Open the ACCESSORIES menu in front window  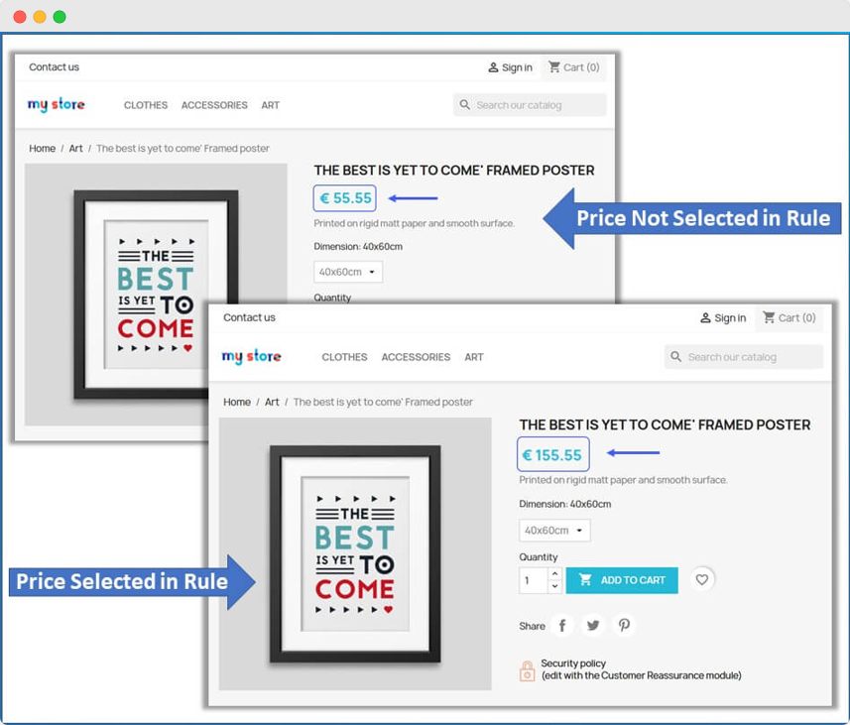point(416,357)
